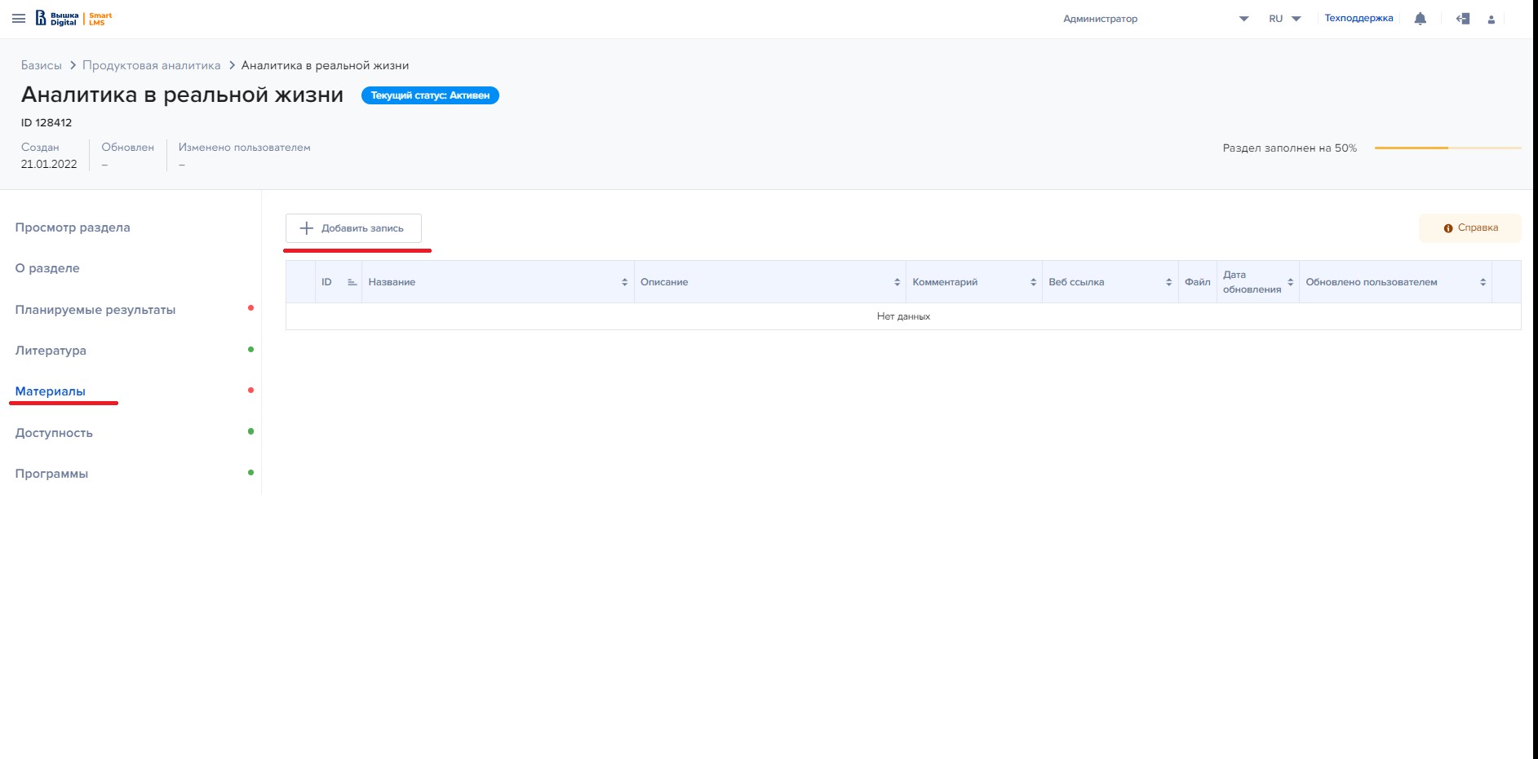The image size is (1538, 759).
Task: Click the Vyshka Digital Smart LMS logo
Action: [x=73, y=19]
